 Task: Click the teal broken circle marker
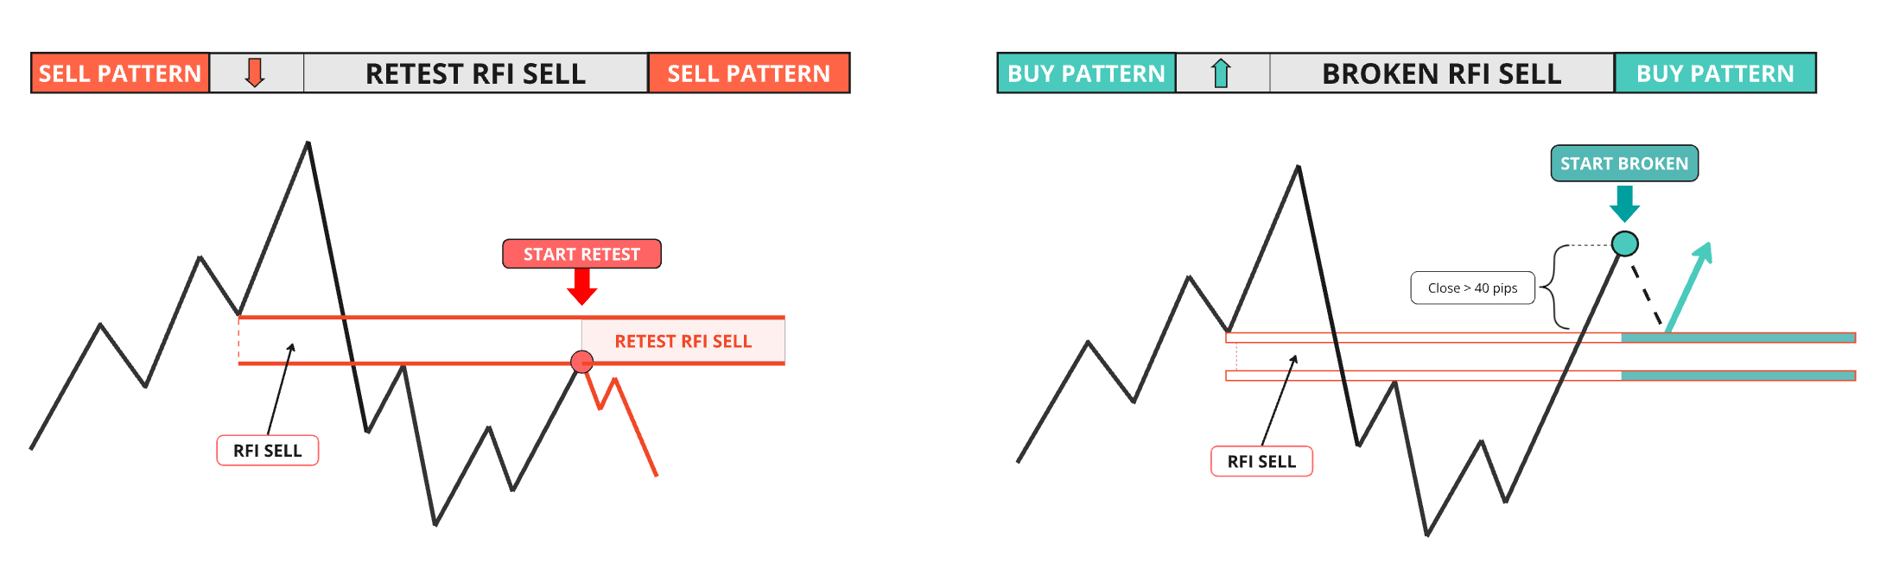tap(1625, 244)
